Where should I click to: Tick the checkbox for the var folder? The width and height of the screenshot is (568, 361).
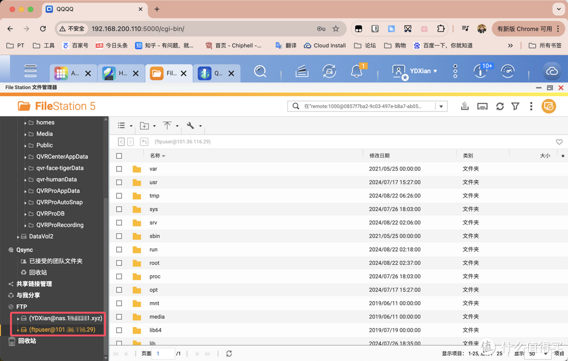(119, 169)
